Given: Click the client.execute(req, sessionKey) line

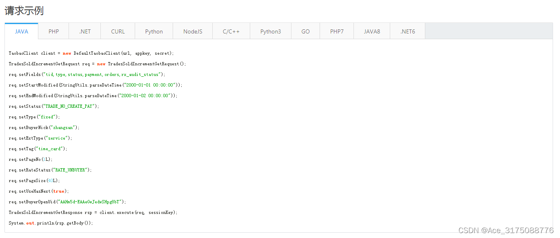Looking at the screenshot, I should coord(93,212).
